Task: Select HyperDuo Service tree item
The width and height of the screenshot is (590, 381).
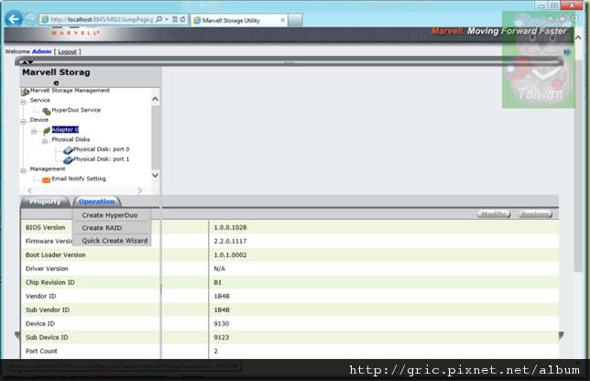Action: tap(76, 110)
